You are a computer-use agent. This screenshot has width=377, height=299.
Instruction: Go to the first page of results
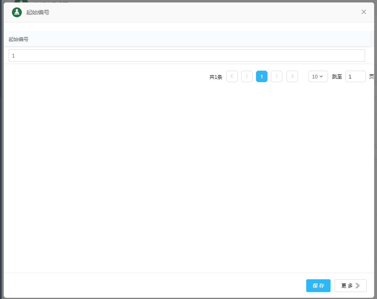pyautogui.click(x=232, y=76)
